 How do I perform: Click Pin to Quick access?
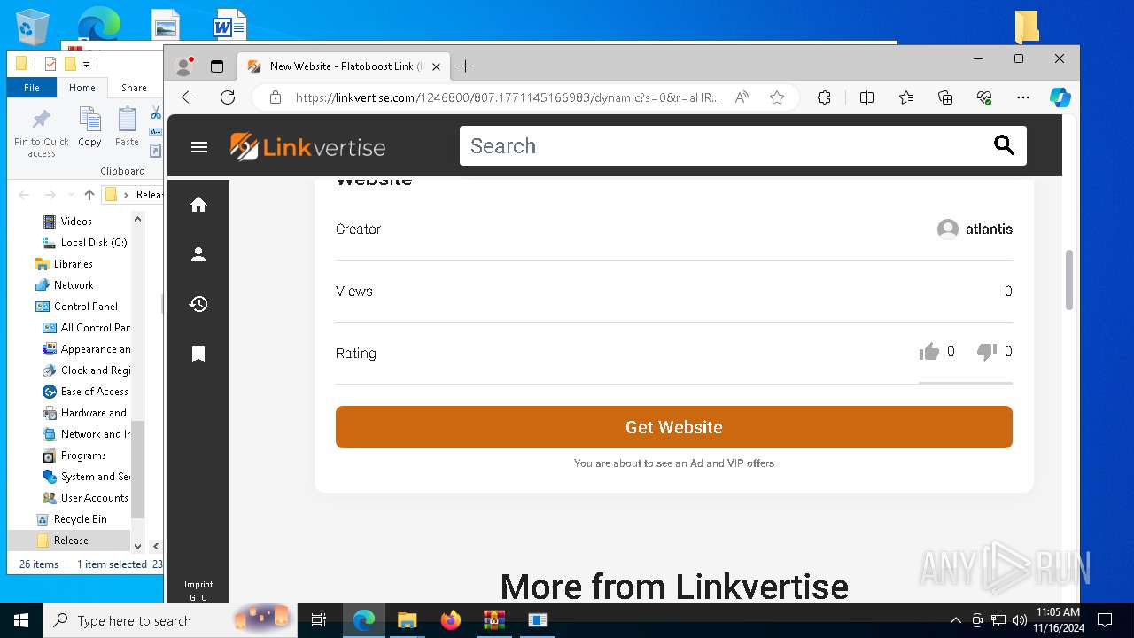tap(42, 133)
